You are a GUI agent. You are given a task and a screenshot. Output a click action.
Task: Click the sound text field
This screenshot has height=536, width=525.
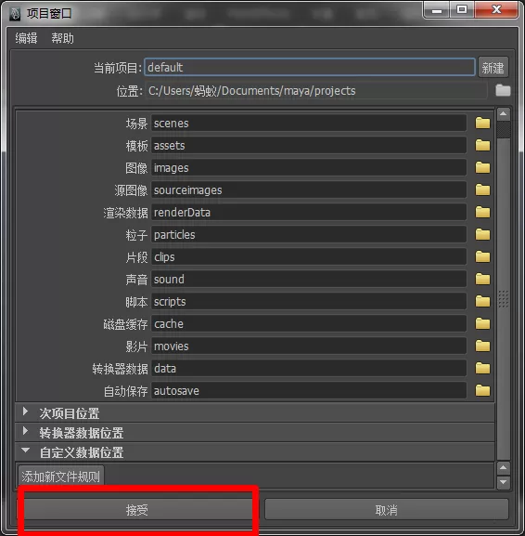pyautogui.click(x=309, y=280)
